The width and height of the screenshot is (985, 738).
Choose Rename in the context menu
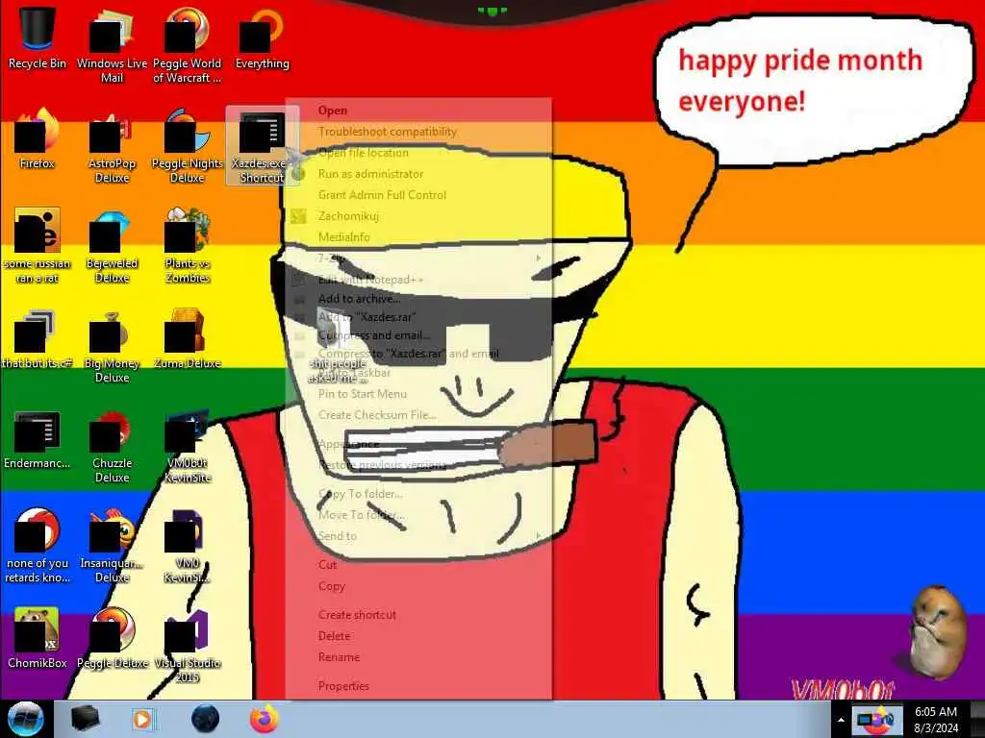point(418,657)
